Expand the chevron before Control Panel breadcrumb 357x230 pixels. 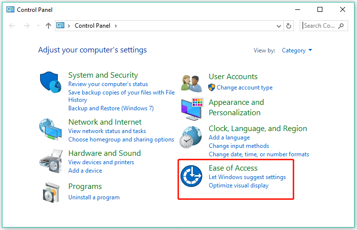69,26
